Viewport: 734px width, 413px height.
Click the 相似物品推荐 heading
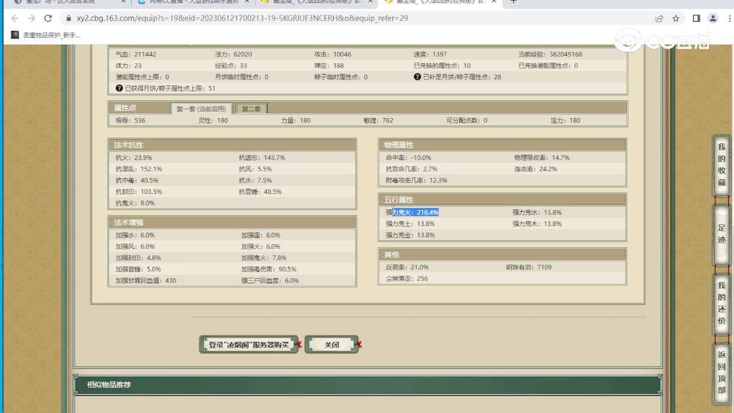109,384
